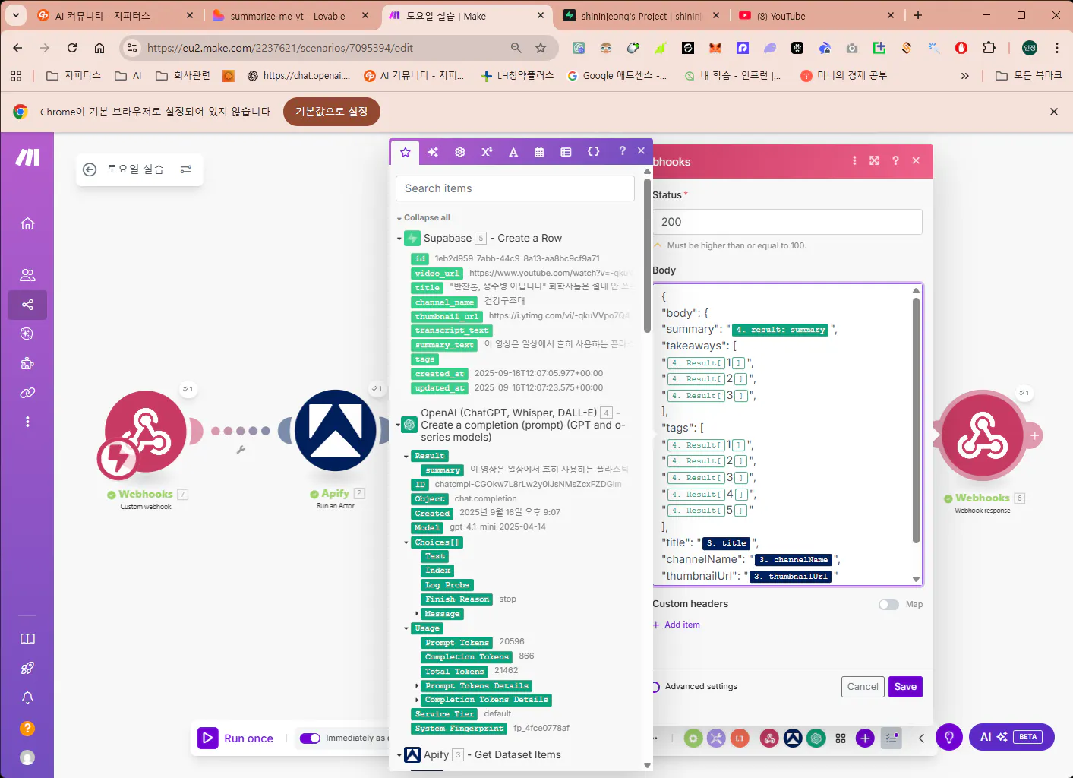Toggle the Custom headers Map switch
The image size is (1073, 778).
pos(888,605)
